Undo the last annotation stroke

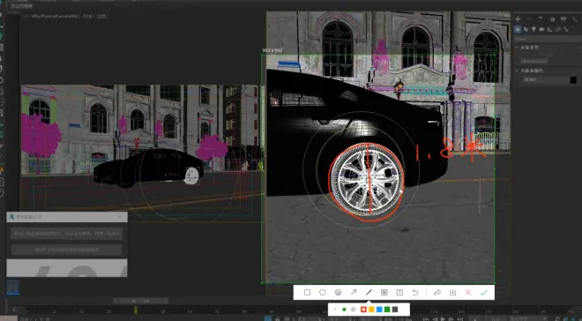pyautogui.click(x=415, y=293)
